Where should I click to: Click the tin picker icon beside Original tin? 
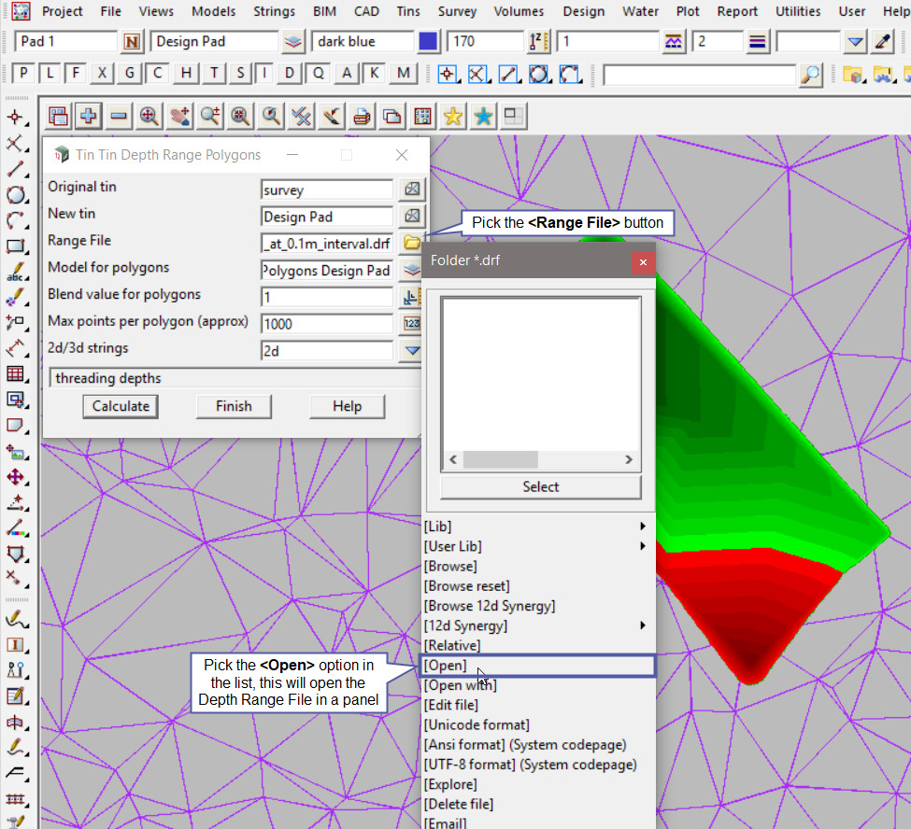tap(411, 190)
